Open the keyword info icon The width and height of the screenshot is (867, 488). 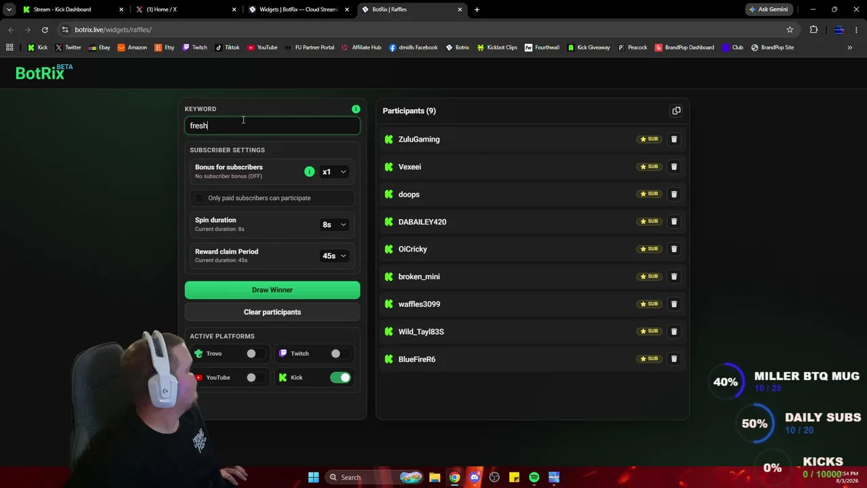pos(356,108)
